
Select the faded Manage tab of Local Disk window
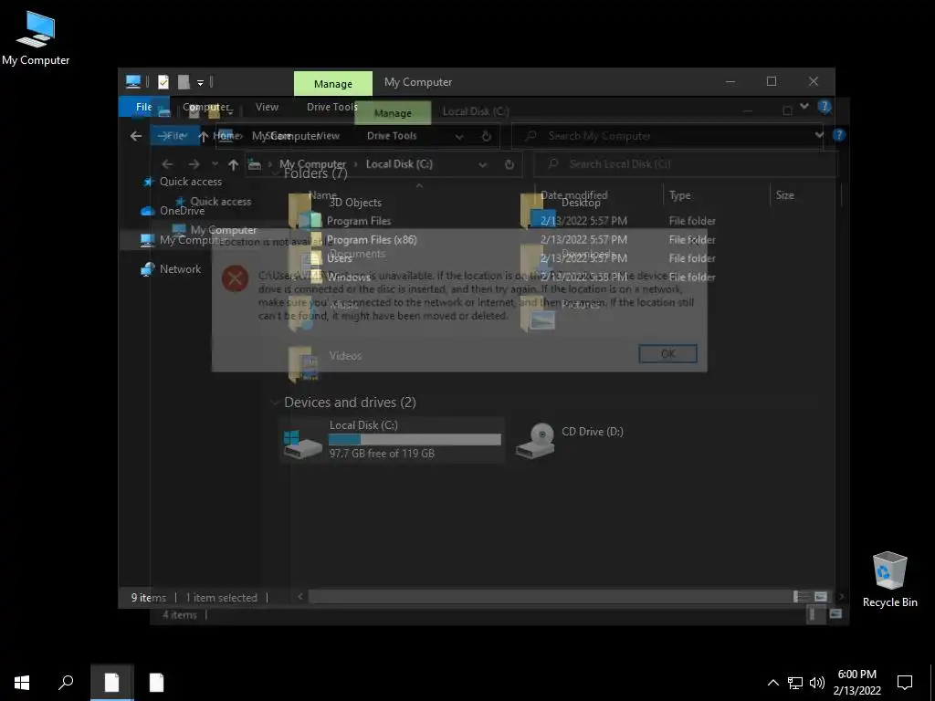click(x=393, y=112)
